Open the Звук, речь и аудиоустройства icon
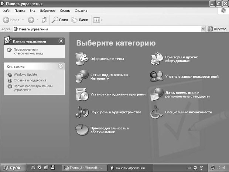This screenshot has width=229, height=172. [x=81, y=112]
